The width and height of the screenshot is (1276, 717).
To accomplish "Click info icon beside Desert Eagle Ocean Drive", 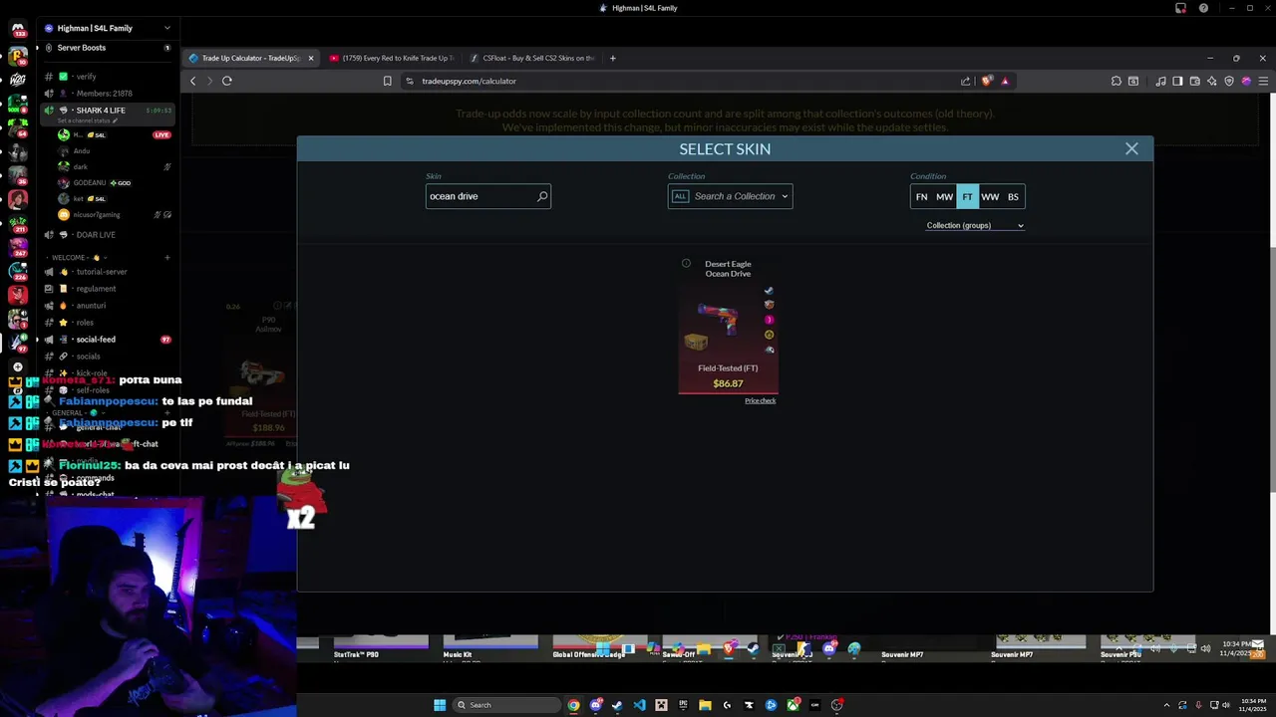I will (x=686, y=263).
